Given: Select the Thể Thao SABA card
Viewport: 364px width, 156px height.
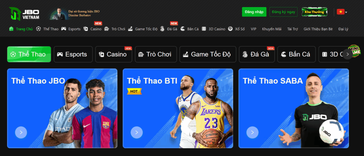Looking at the screenshot, I should (x=294, y=108).
